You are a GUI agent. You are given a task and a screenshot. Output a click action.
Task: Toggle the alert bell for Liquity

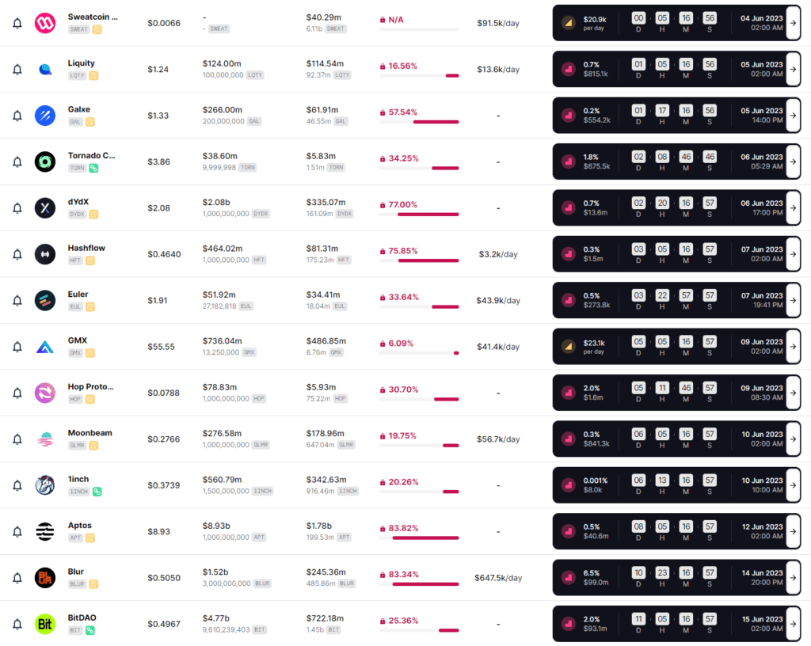(x=17, y=70)
